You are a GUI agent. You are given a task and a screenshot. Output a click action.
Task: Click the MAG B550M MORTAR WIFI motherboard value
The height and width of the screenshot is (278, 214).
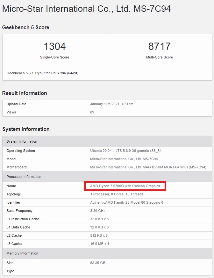[x=148, y=167]
